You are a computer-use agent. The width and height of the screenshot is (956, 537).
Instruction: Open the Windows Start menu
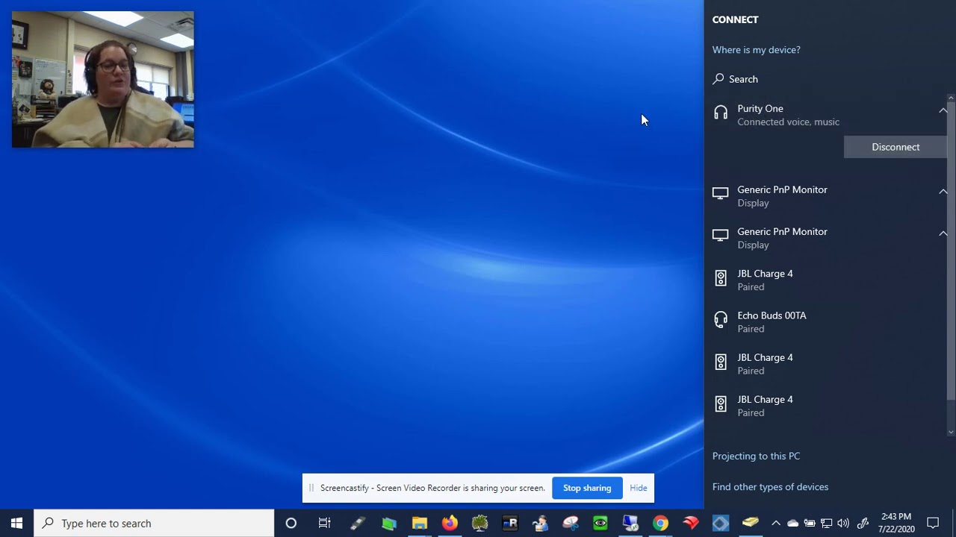coord(16,523)
